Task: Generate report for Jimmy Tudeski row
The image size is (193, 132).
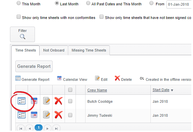Action: point(22,115)
